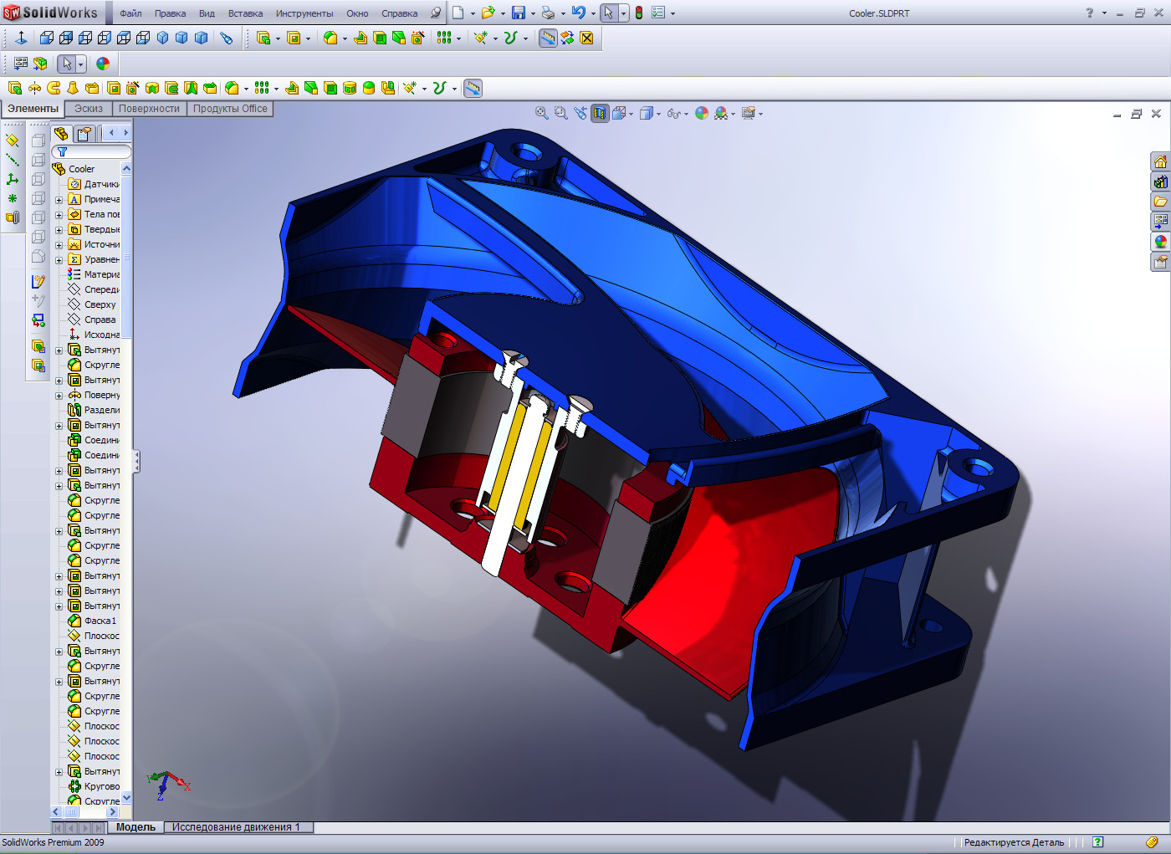Click the green Point icon in left toolbar

12,198
